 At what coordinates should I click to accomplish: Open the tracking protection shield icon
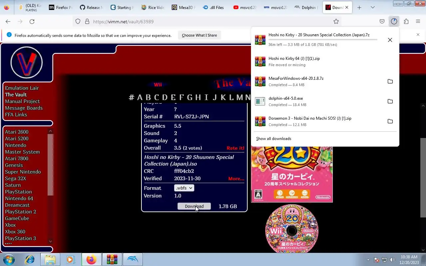tap(78, 21)
